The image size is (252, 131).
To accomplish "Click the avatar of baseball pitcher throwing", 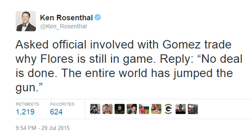I will click(x=156, y=109).
